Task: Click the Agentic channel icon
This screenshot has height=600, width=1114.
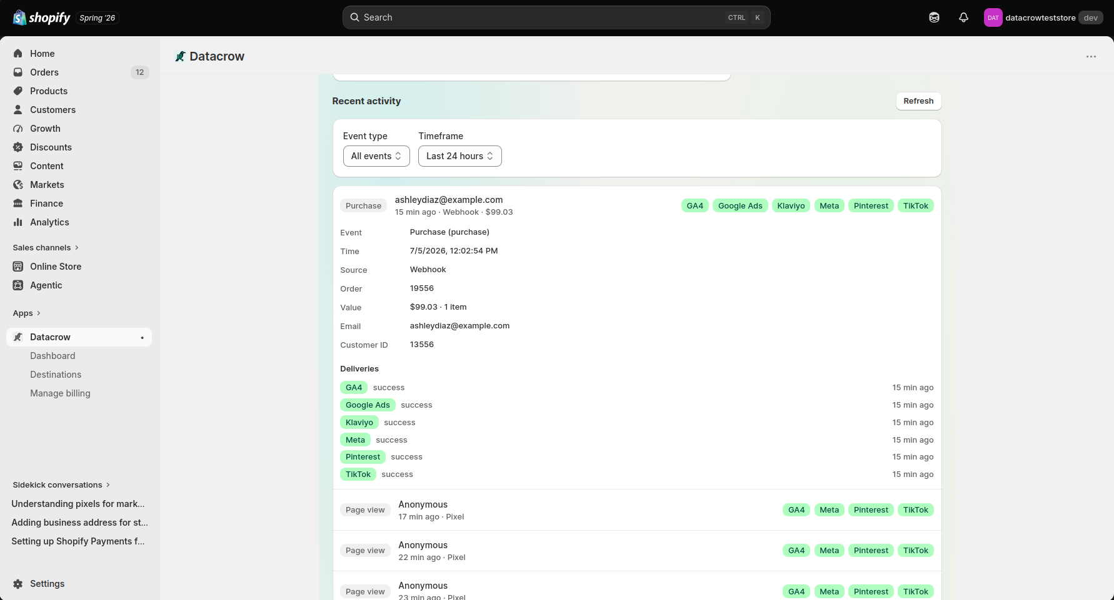Action: (x=18, y=285)
